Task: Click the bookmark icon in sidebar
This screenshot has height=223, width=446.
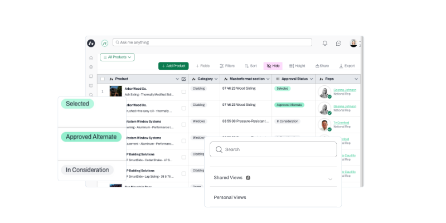Action: (x=91, y=76)
